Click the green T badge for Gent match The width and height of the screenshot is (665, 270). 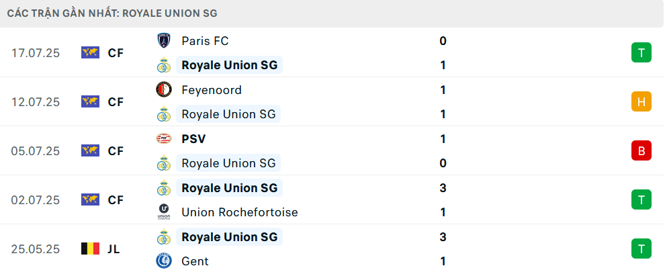(641, 249)
